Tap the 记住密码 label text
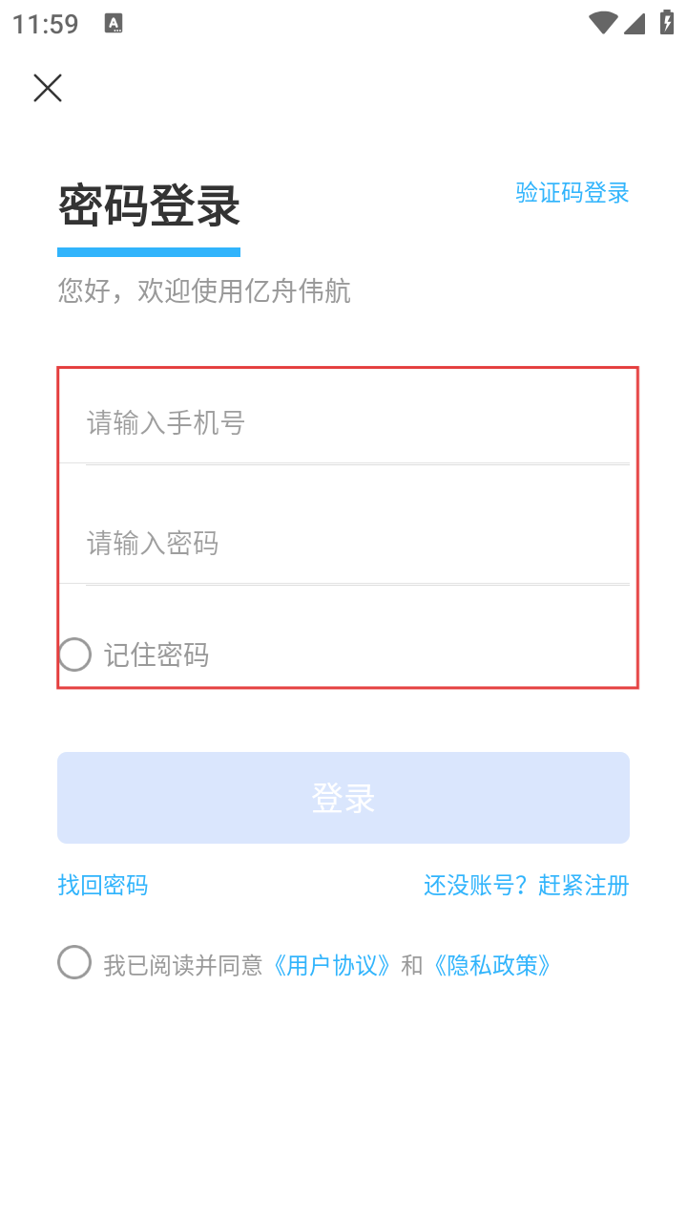The image size is (687, 1223). click(156, 655)
